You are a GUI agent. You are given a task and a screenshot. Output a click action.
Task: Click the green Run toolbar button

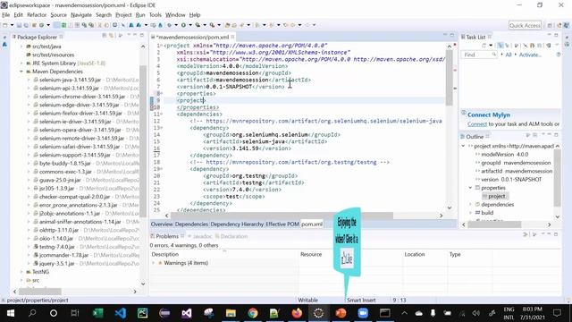click(x=183, y=25)
